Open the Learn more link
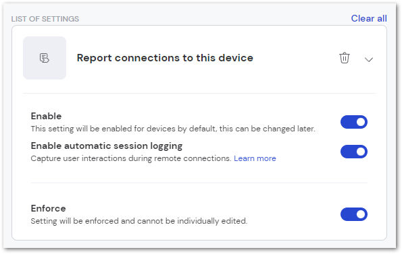402x254 pixels. click(255, 158)
